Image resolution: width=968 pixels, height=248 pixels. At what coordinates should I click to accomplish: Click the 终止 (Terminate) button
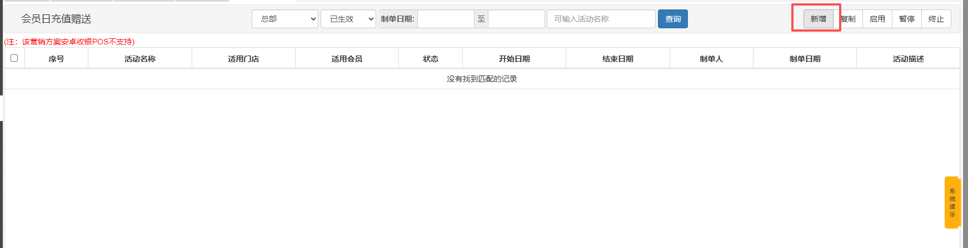point(936,19)
